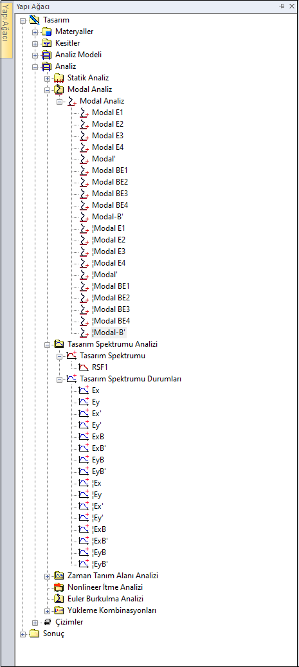The image size is (299, 667).
Task: Click the Materyaller folder icon
Action: click(x=46, y=32)
